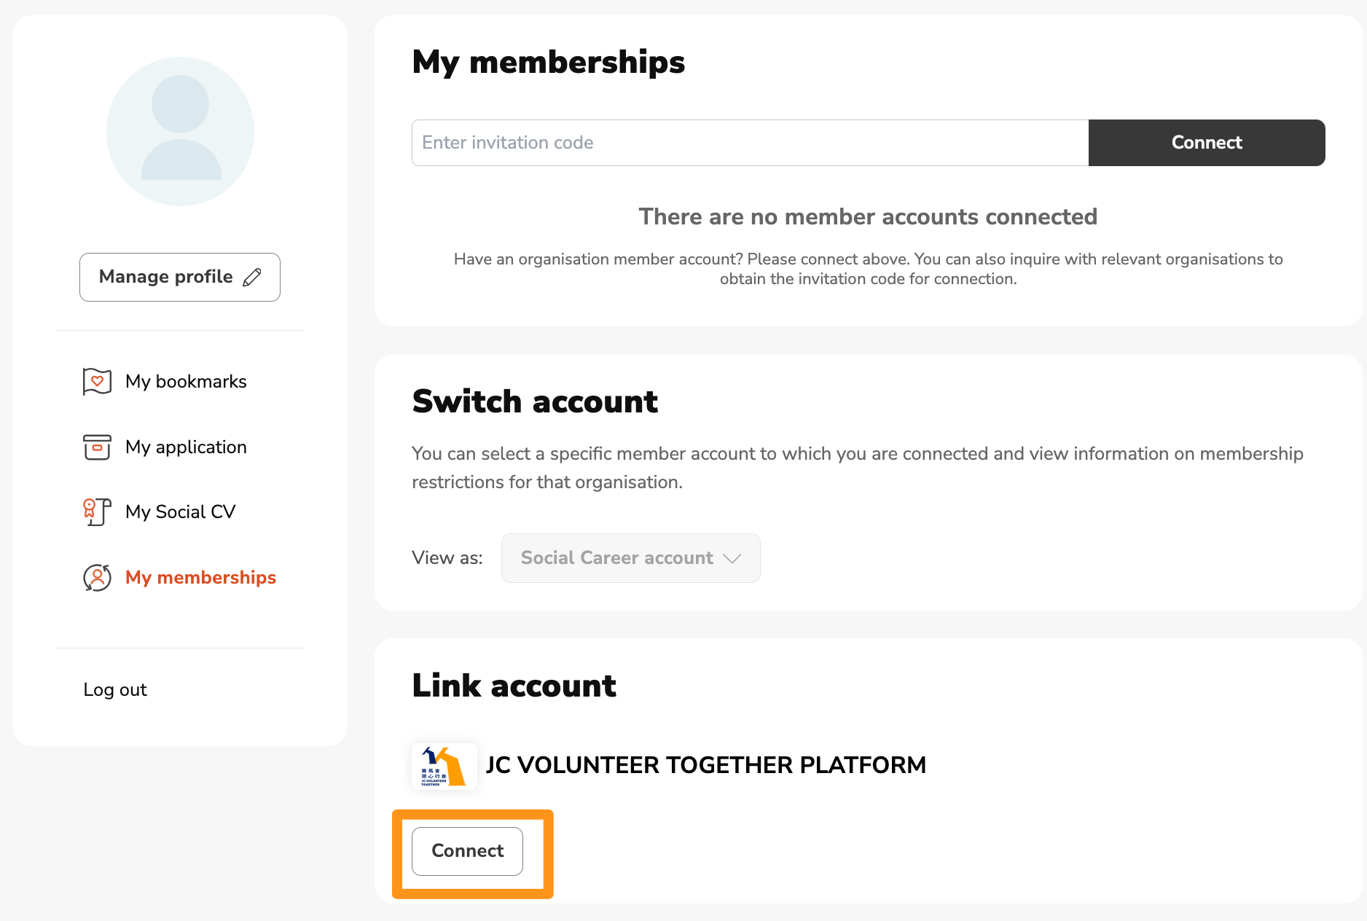
Task: Click the Link account heading
Action: (x=514, y=686)
